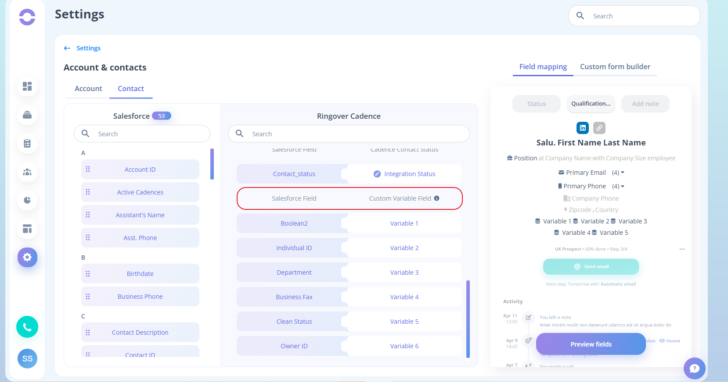
Task: Click the note icon in Apr 11 activity
Action: [x=529, y=318]
